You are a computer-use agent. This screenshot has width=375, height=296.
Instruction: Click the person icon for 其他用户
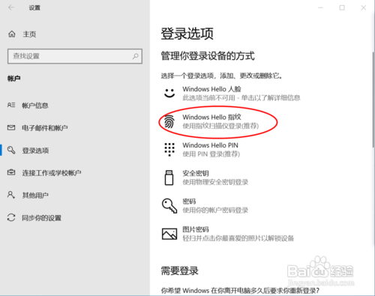pos(11,195)
